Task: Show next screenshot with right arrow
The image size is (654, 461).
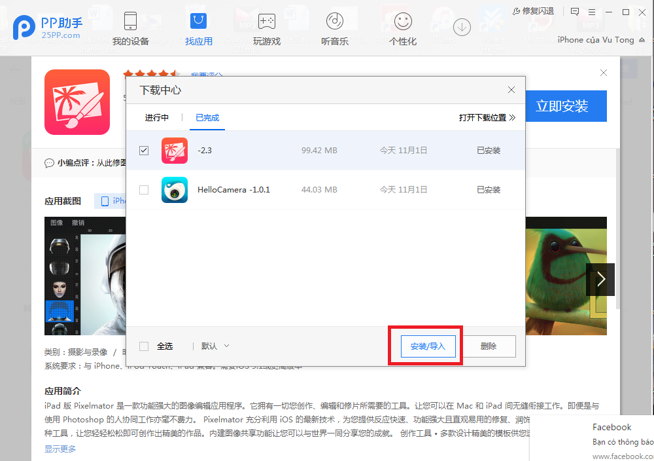Action: click(600, 280)
